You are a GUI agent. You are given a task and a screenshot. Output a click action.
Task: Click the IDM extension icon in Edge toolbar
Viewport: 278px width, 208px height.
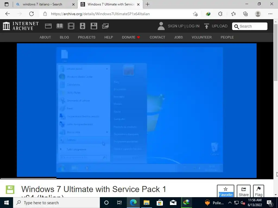pos(208,14)
